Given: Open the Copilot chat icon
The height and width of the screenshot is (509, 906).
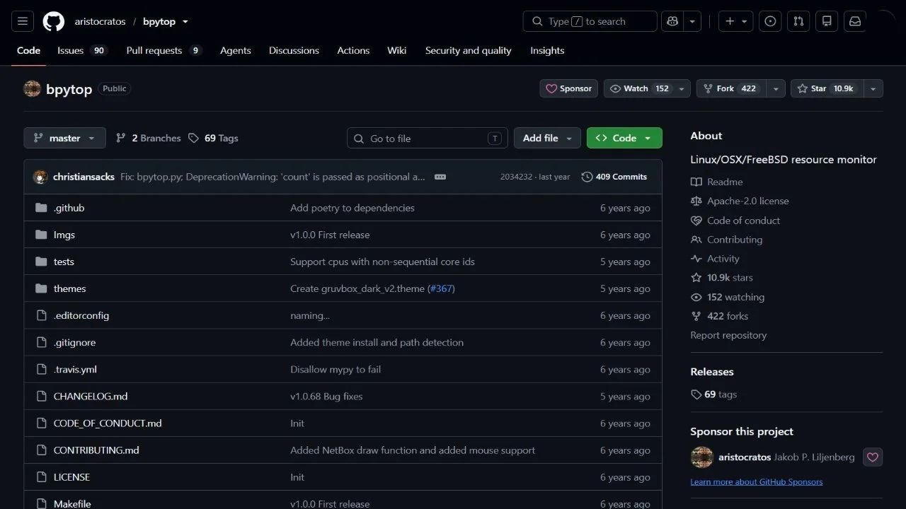Looking at the screenshot, I should (672, 21).
